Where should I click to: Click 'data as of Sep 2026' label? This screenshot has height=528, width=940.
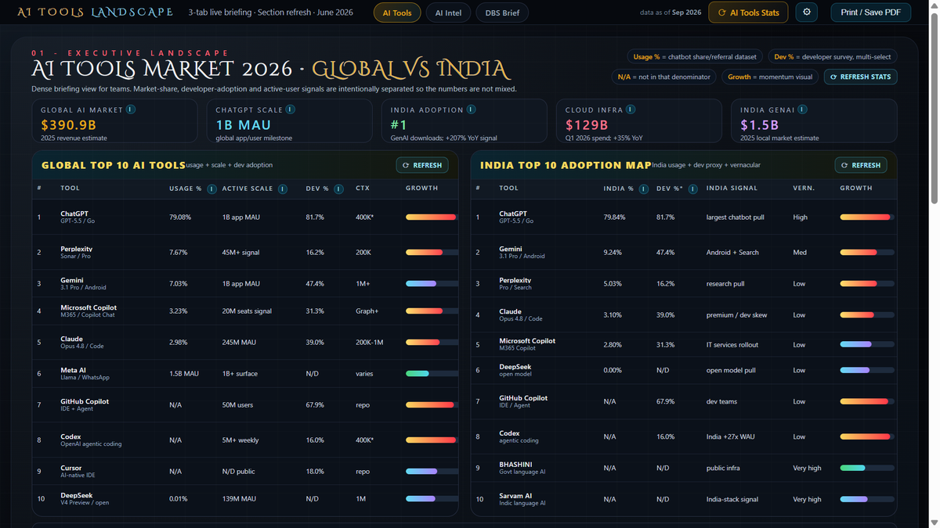pos(671,13)
